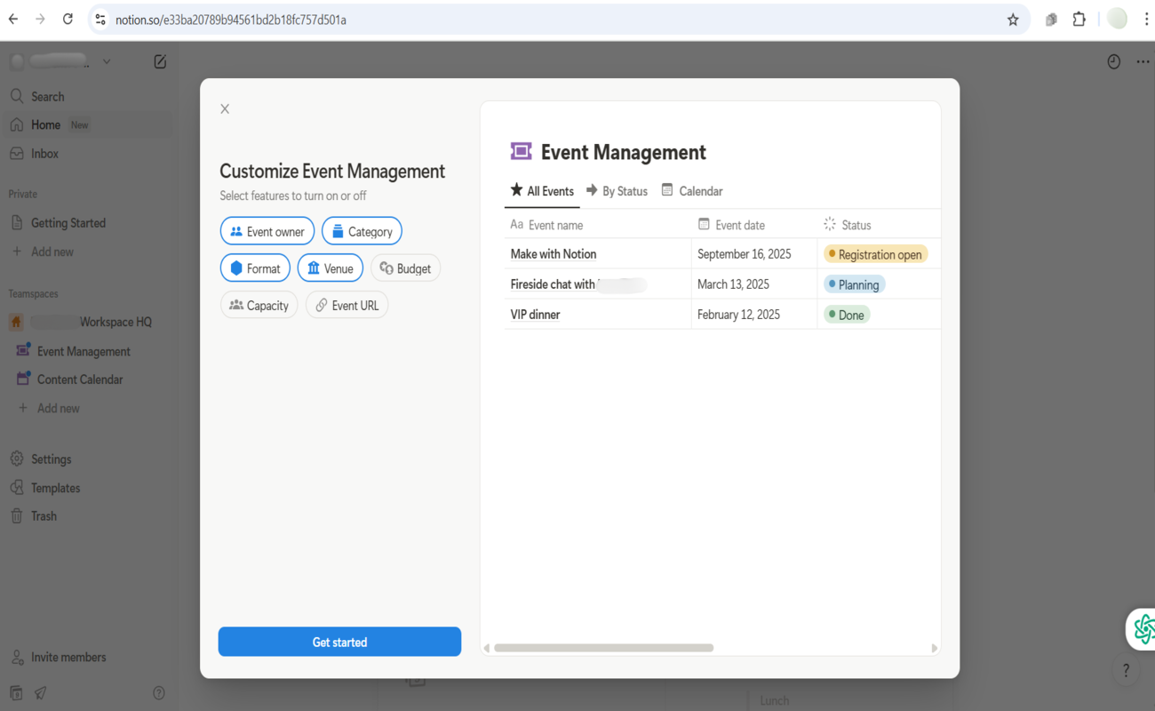Screen dimensions: 1155x711
Task: Click the ChatGPT floating icon
Action: [1143, 629]
